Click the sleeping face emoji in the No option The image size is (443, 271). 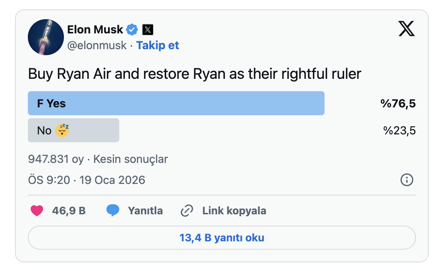click(x=62, y=130)
